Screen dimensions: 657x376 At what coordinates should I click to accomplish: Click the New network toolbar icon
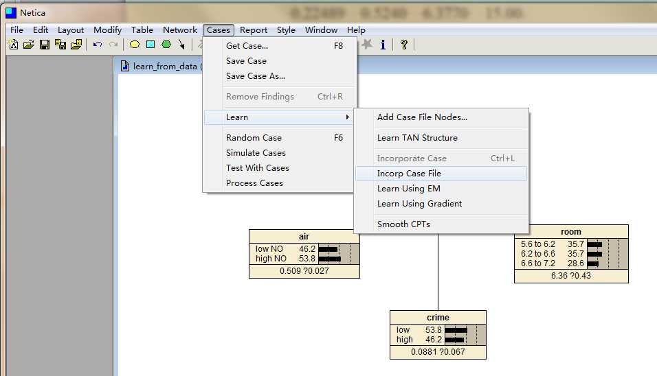14,45
